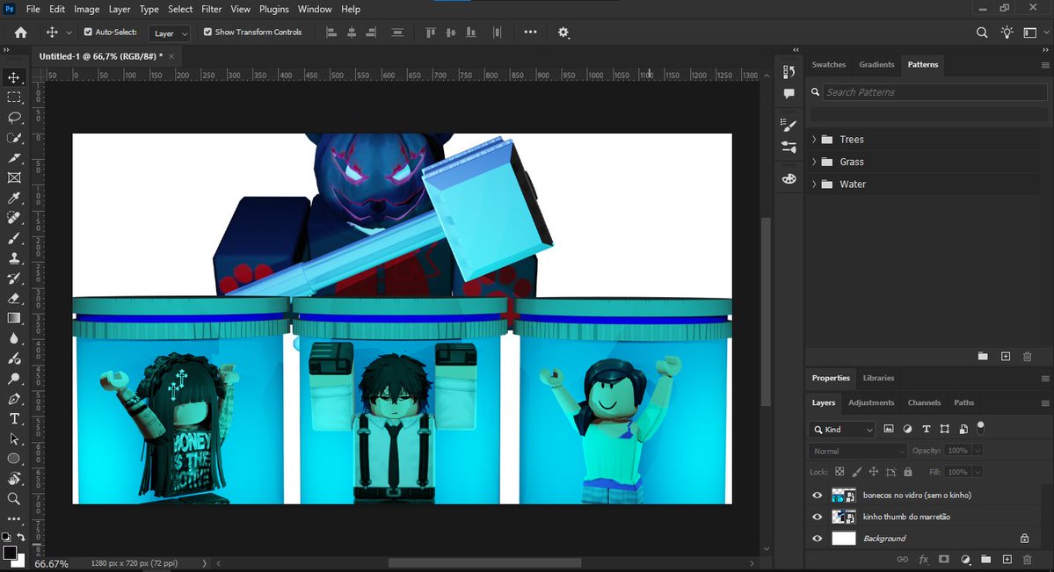Hide the 'bonecos no vidro' layer

(818, 496)
